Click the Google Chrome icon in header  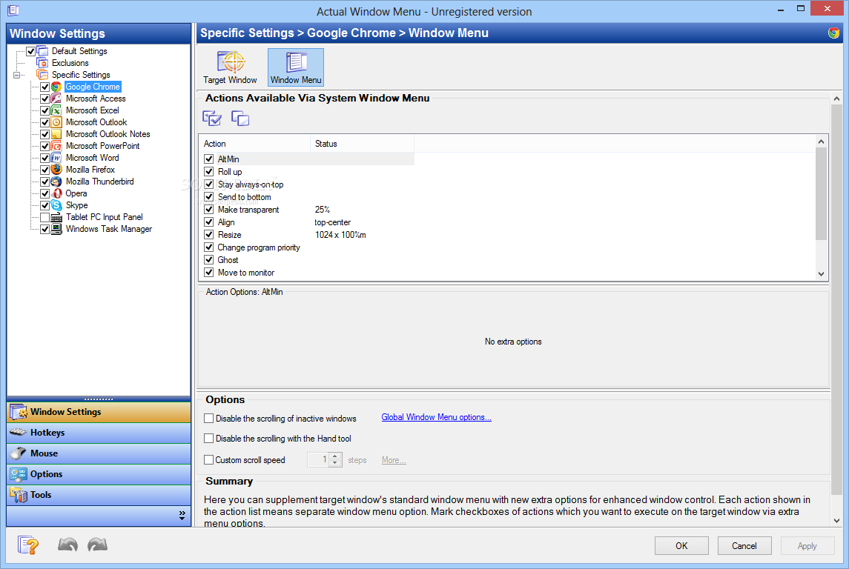pyautogui.click(x=834, y=33)
